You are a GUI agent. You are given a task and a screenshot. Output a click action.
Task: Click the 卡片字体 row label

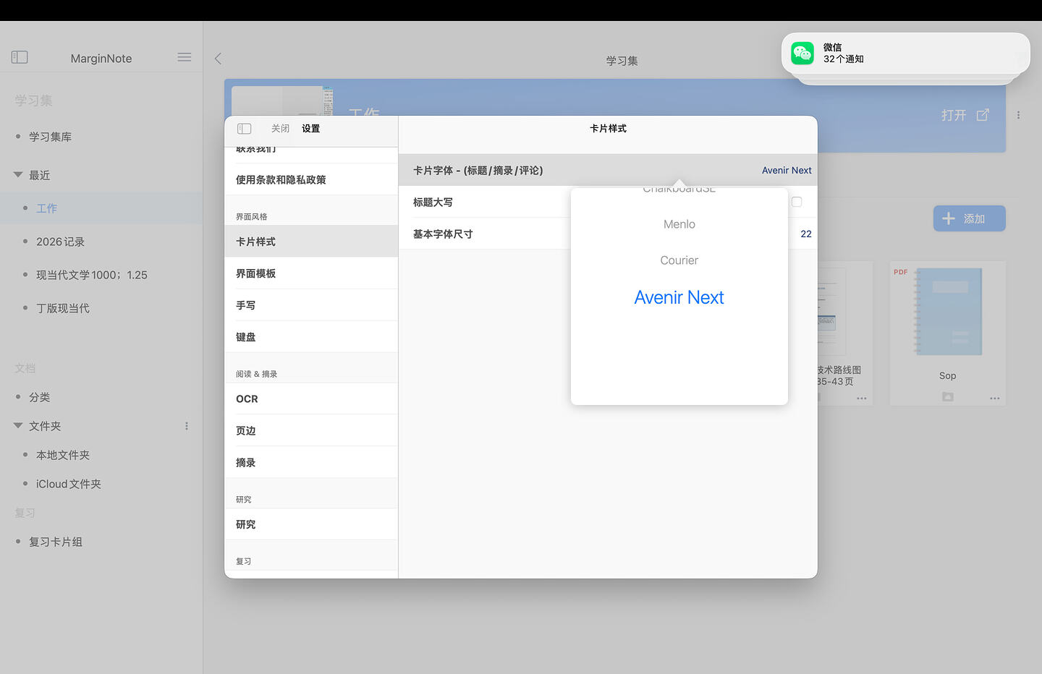pos(478,171)
